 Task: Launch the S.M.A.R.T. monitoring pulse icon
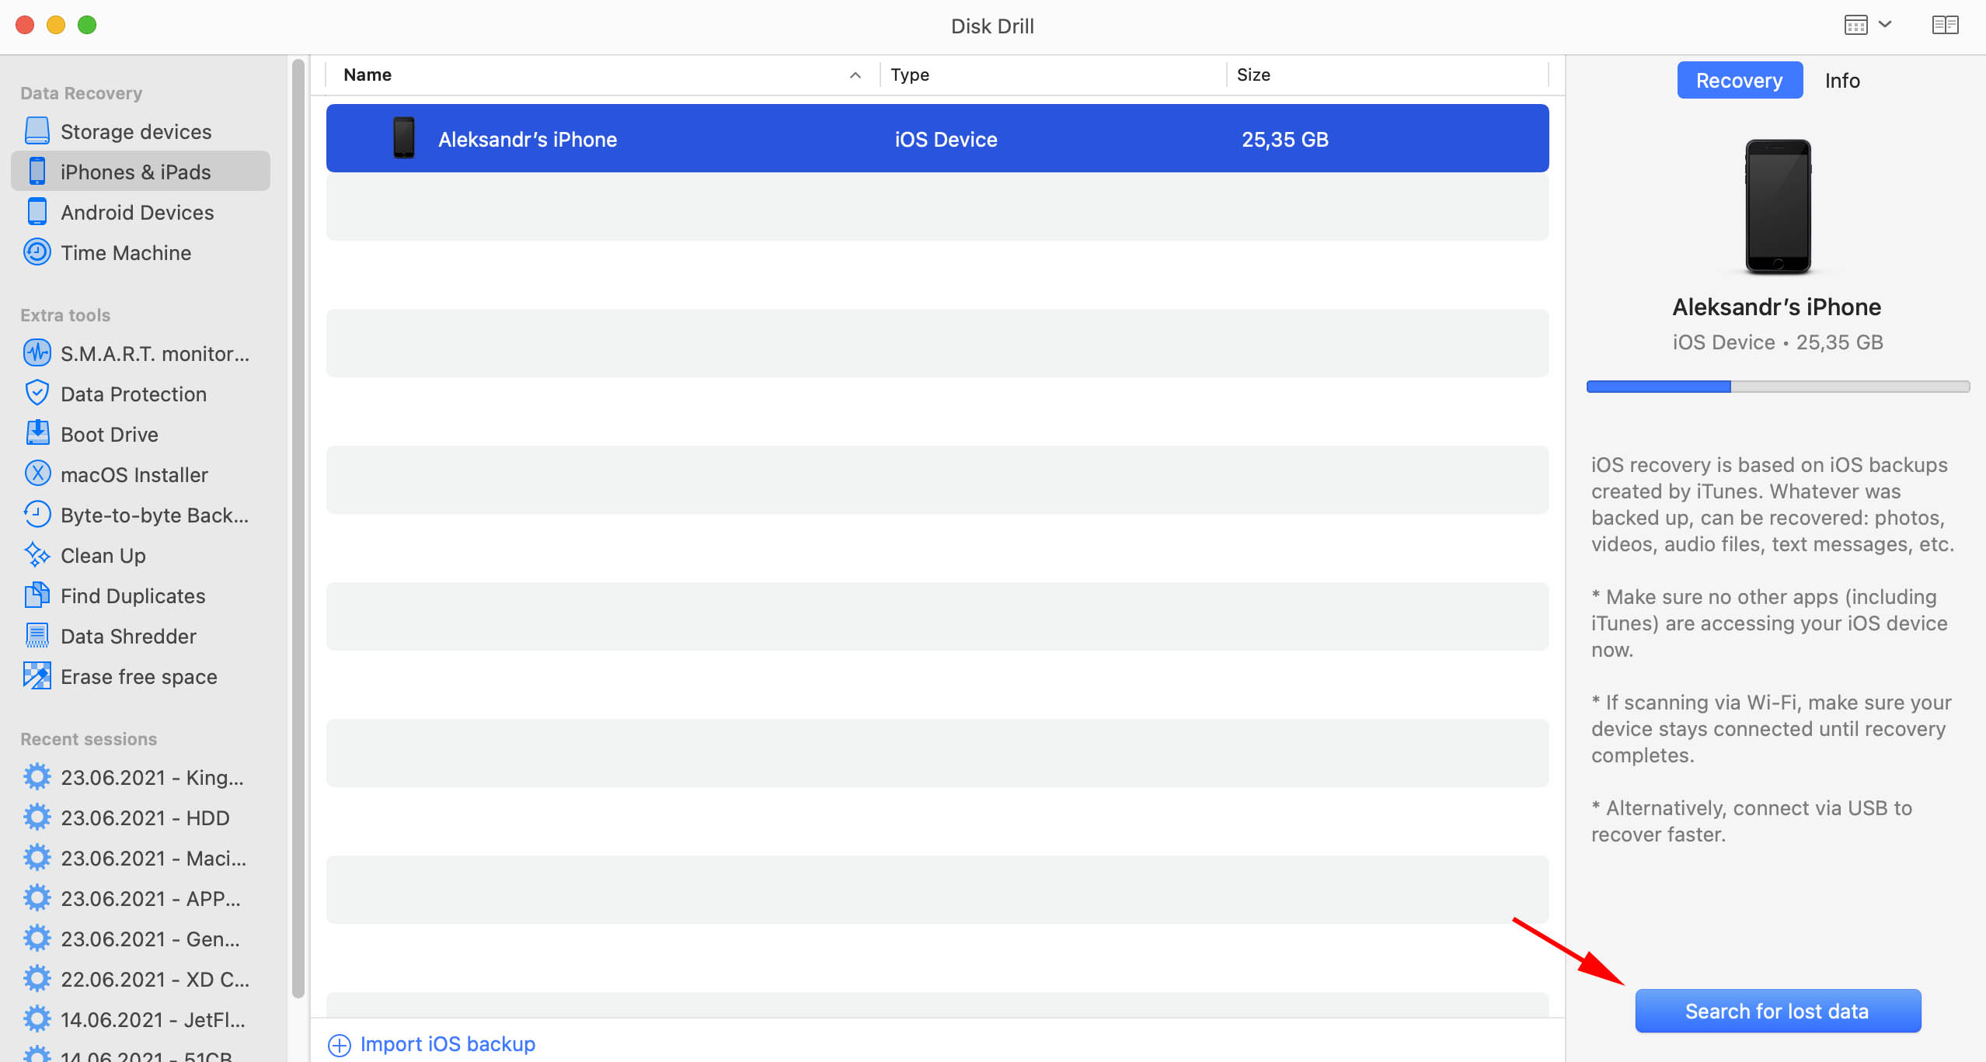click(x=37, y=353)
